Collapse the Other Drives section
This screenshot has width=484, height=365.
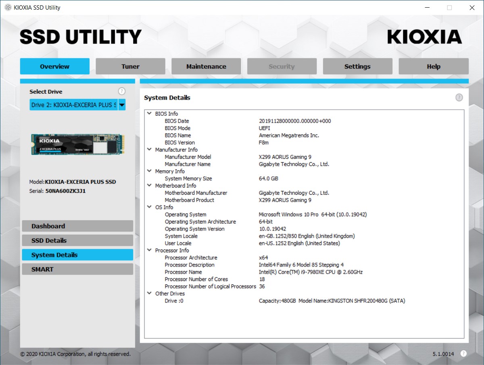[150, 294]
